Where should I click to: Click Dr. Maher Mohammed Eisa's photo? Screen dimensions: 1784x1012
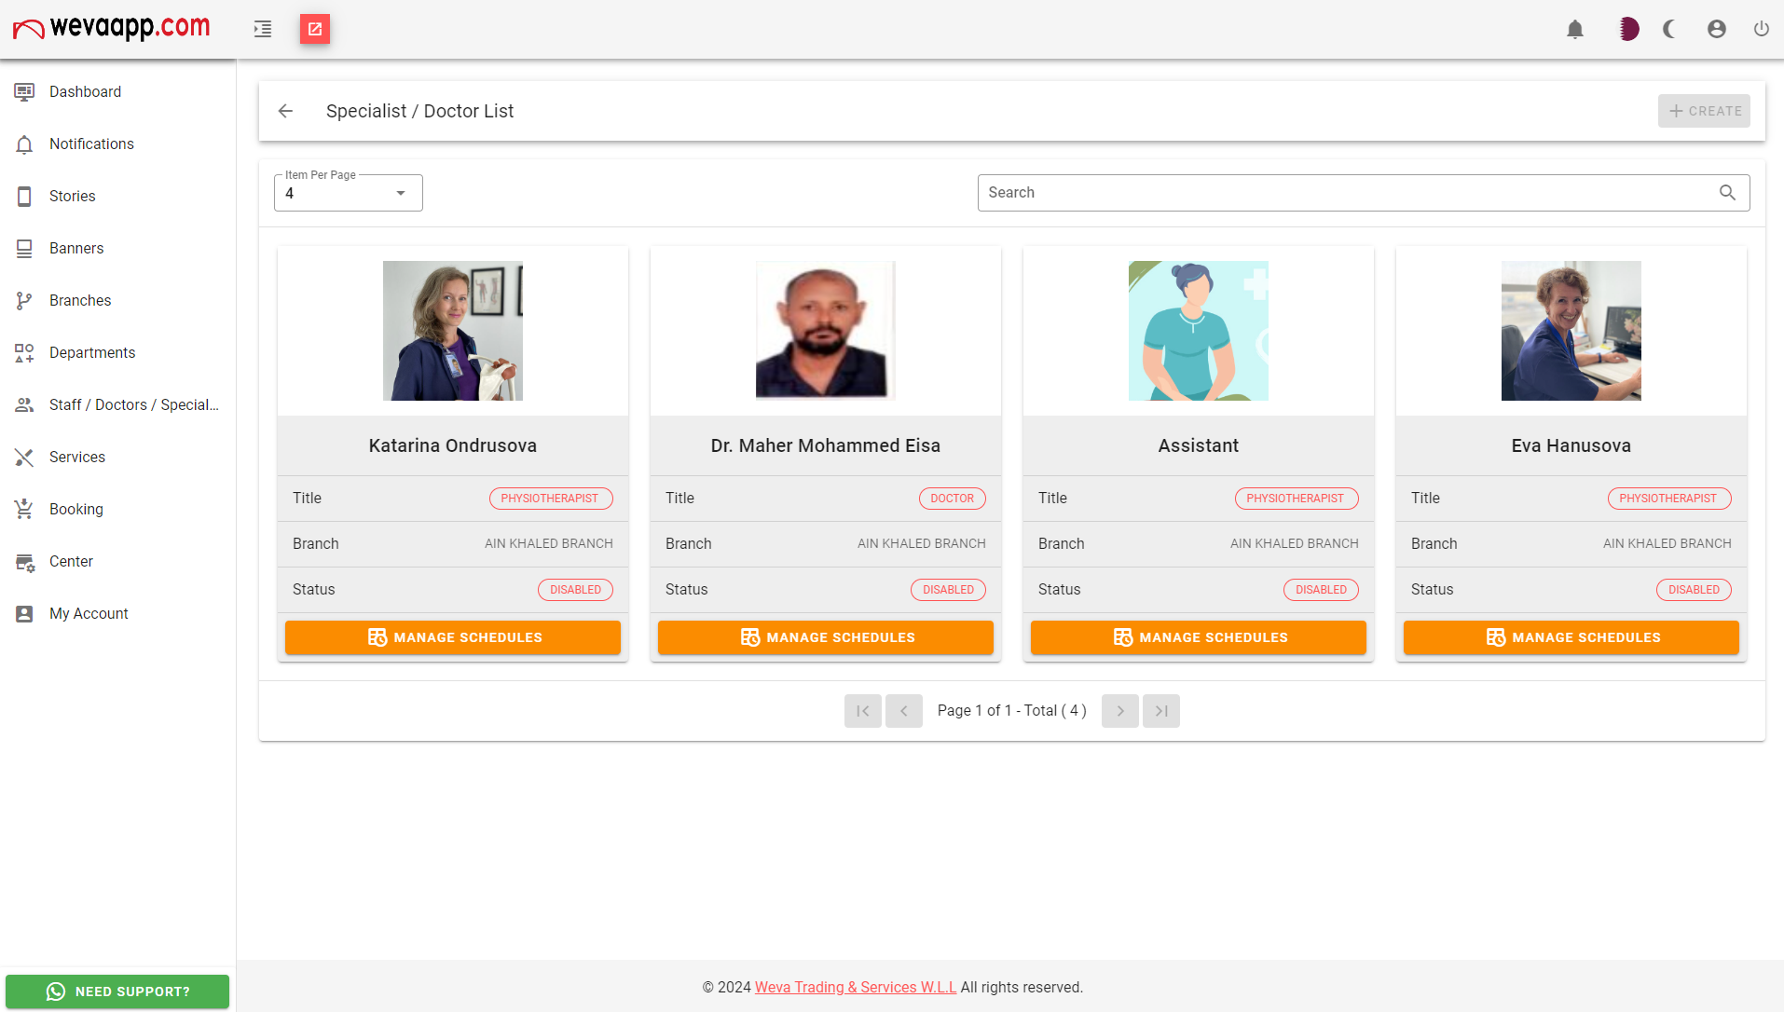(826, 331)
